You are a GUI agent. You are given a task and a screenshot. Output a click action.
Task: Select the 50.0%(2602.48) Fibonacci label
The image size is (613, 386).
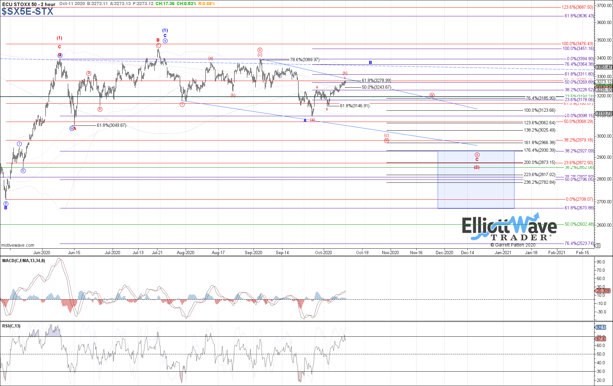(x=579, y=224)
